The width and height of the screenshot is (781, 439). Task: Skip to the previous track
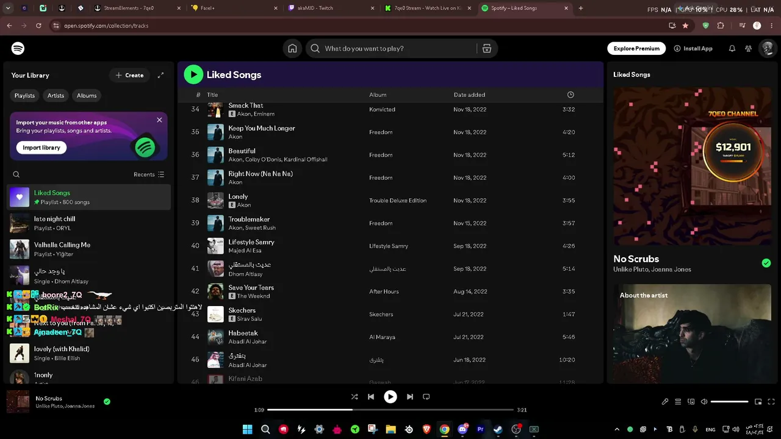[x=371, y=397]
